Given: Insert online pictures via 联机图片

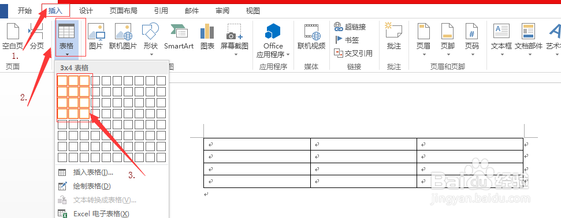Looking at the screenshot, I should (x=123, y=36).
